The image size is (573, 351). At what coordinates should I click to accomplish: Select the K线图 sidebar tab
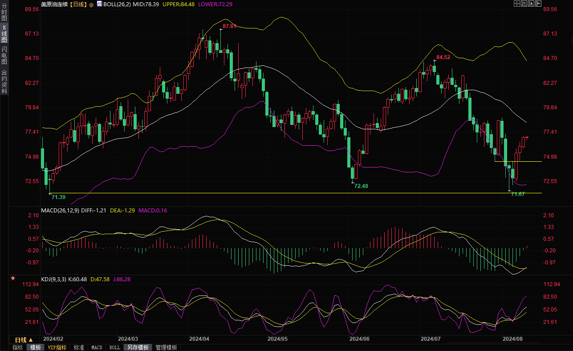(4, 33)
